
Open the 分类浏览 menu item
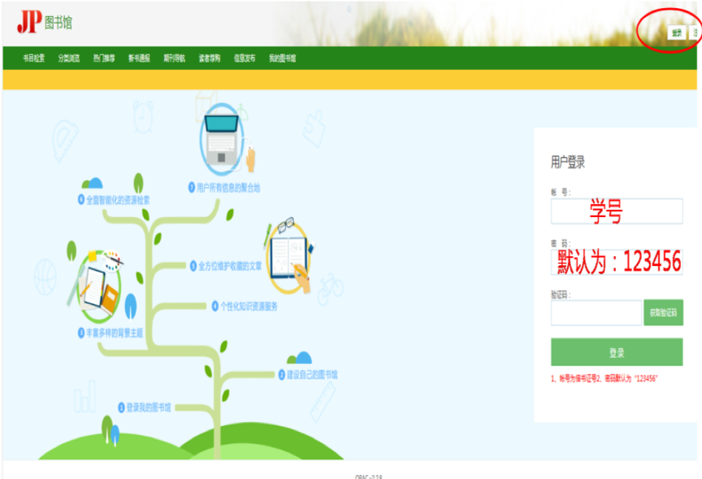(x=69, y=59)
